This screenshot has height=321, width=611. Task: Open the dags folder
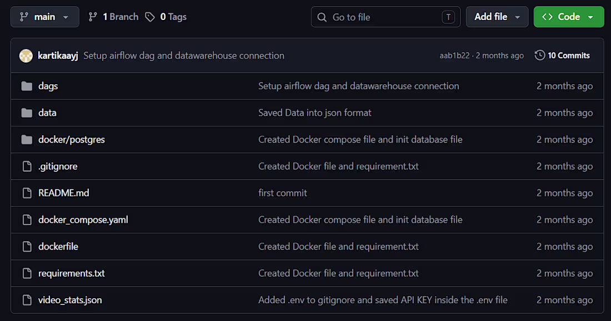click(48, 86)
